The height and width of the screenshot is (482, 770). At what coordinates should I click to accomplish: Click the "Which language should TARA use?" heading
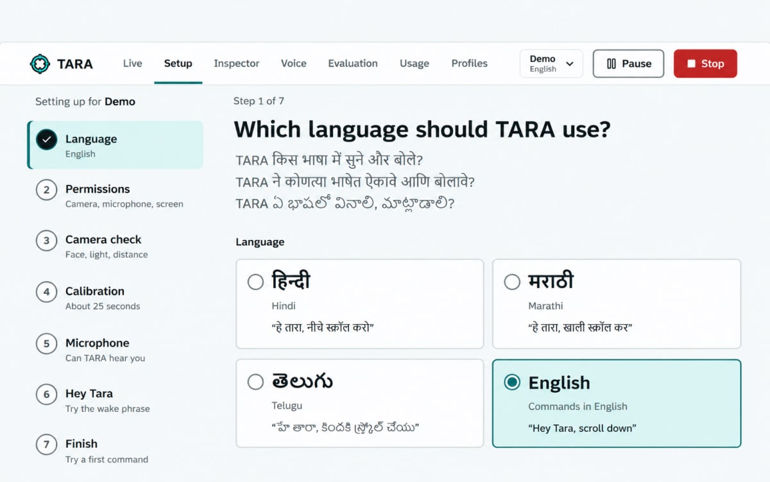click(x=422, y=130)
